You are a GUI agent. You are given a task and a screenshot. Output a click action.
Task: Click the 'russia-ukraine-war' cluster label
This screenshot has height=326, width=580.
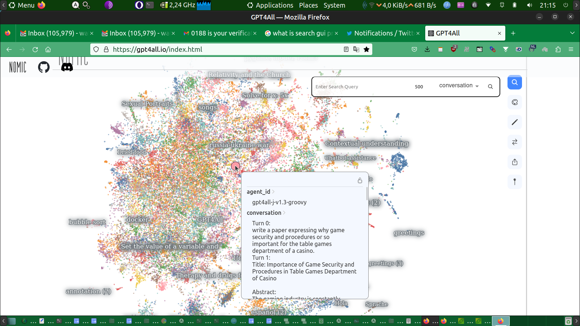click(239, 145)
